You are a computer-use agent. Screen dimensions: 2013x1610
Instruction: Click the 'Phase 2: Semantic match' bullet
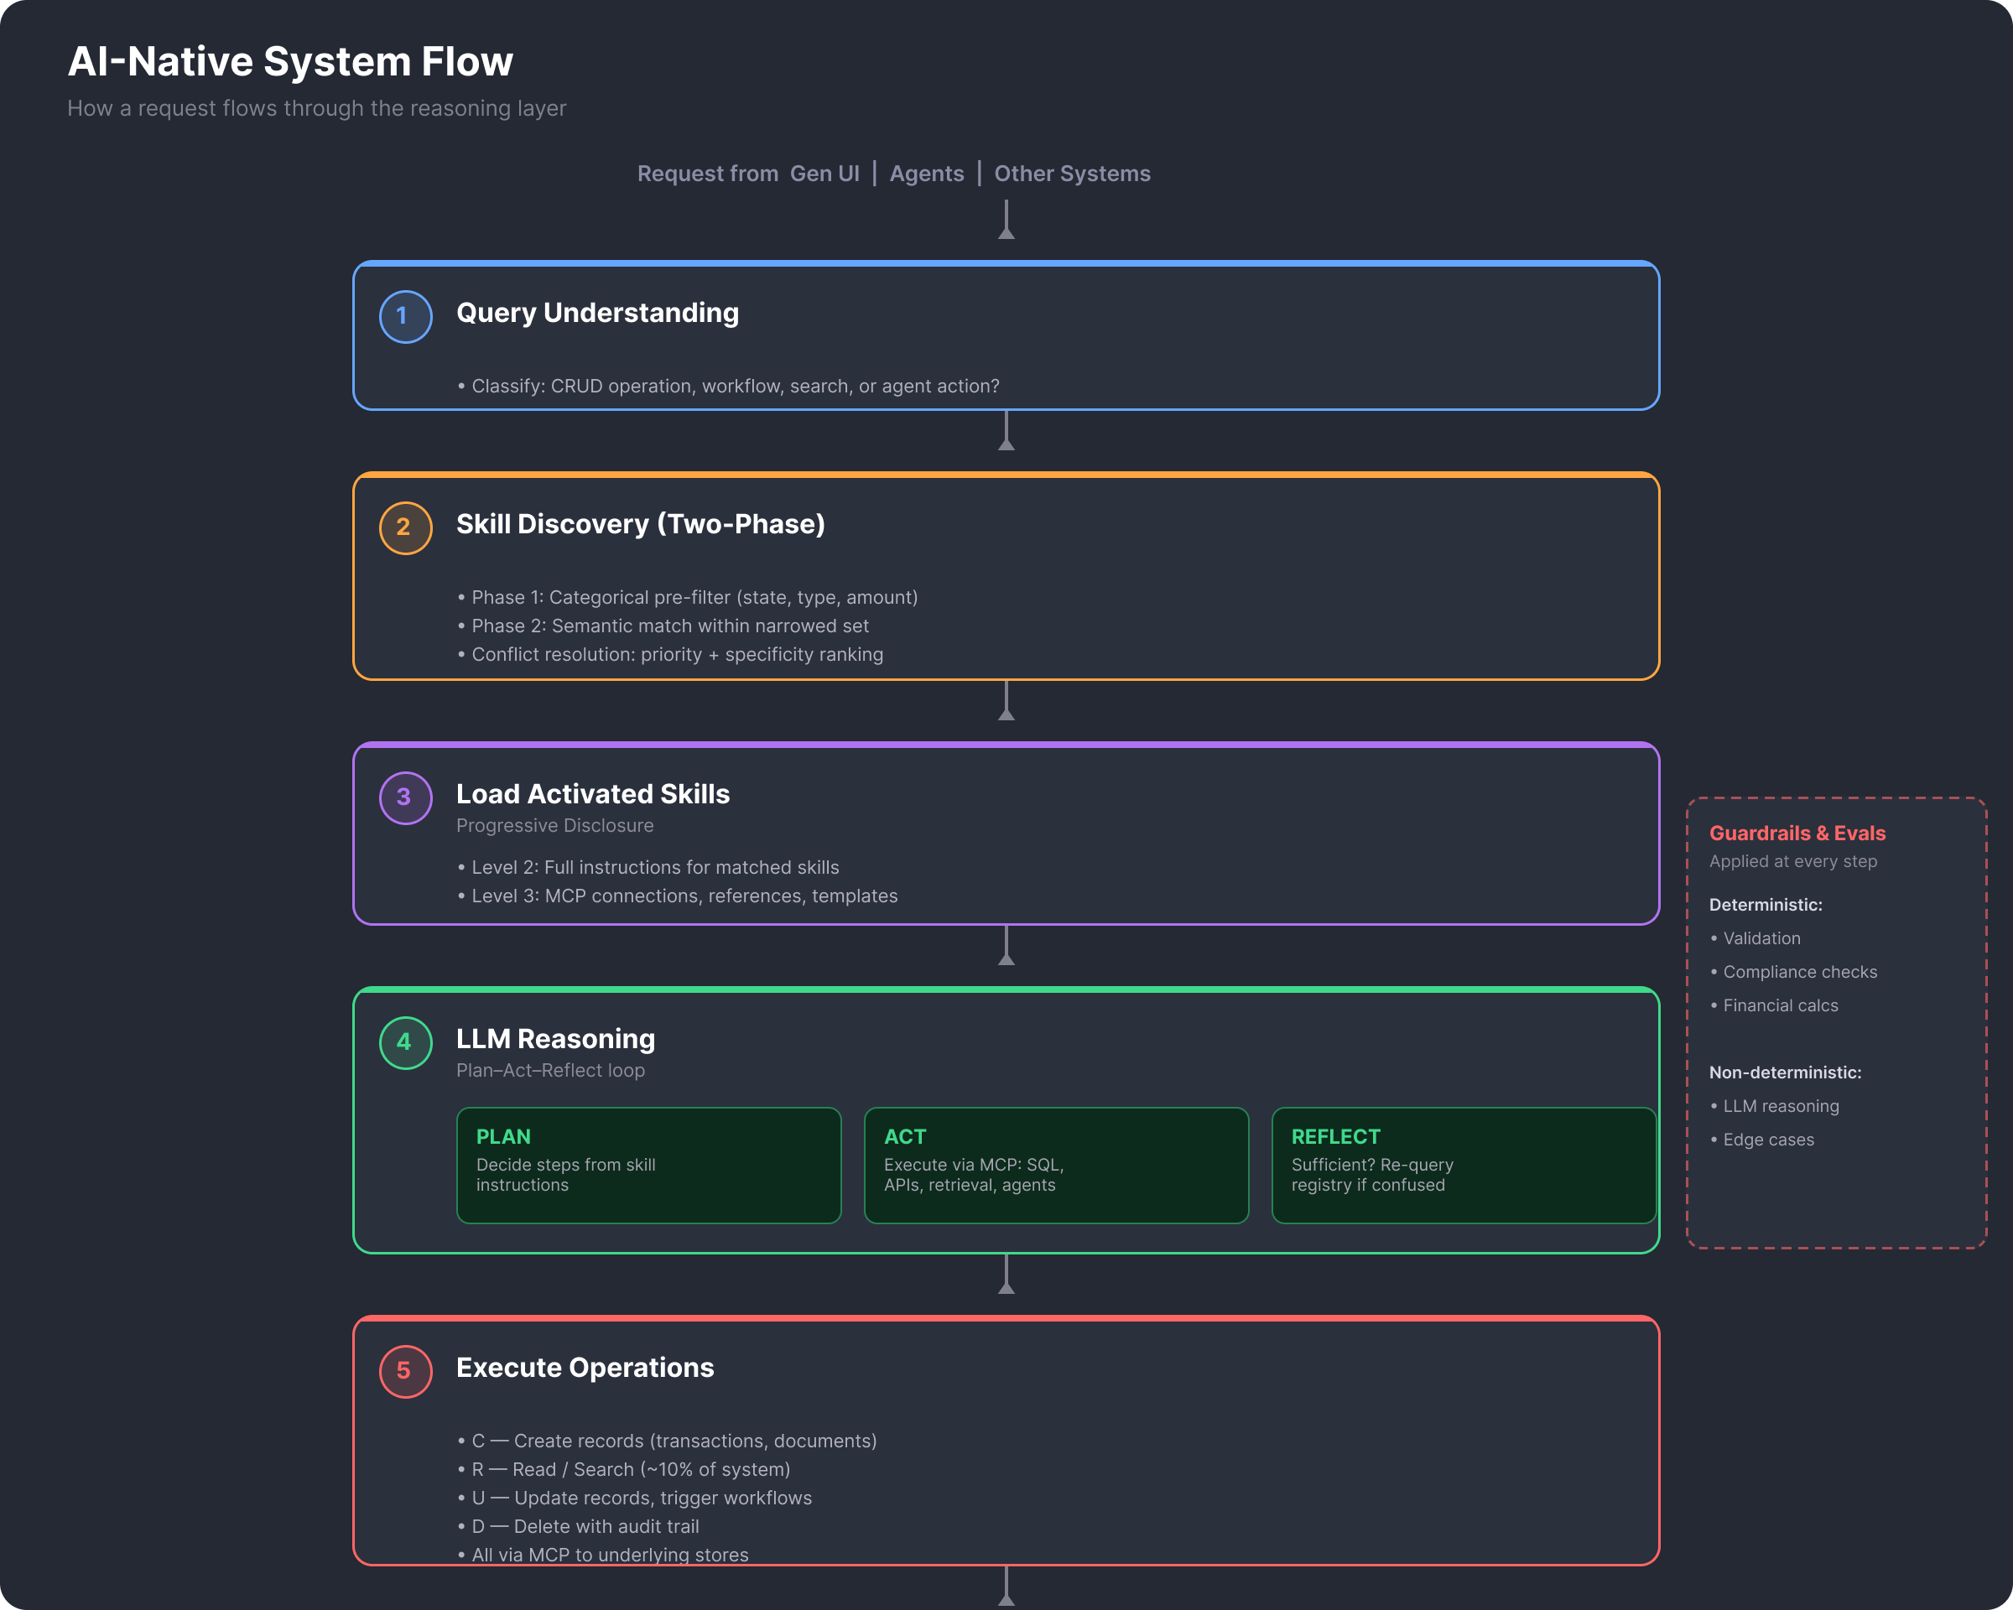[x=663, y=626]
